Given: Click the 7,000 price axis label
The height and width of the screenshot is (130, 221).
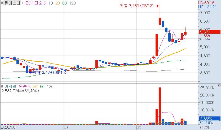Looking at the screenshot, I should [205, 12].
